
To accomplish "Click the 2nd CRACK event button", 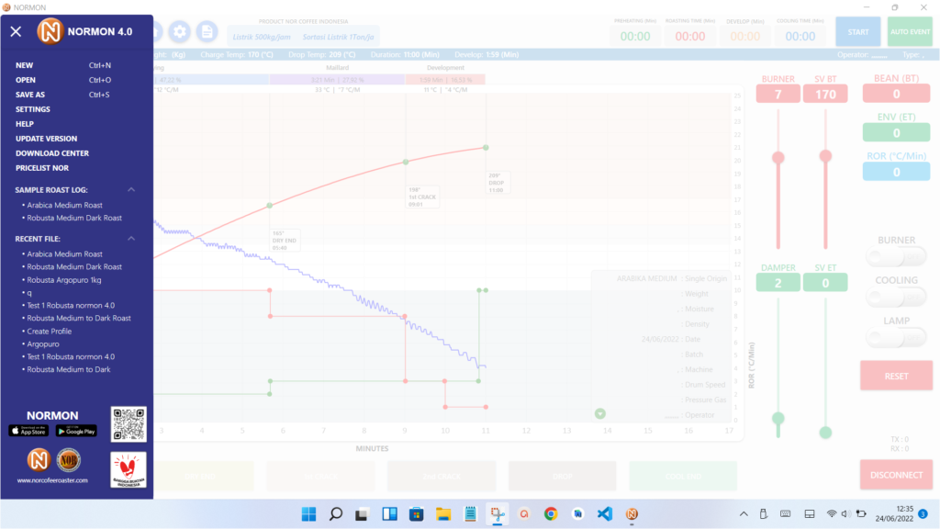I will click(442, 477).
